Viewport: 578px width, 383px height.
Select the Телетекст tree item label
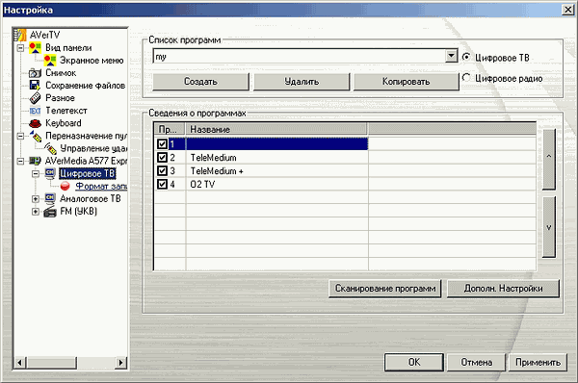[x=66, y=111]
